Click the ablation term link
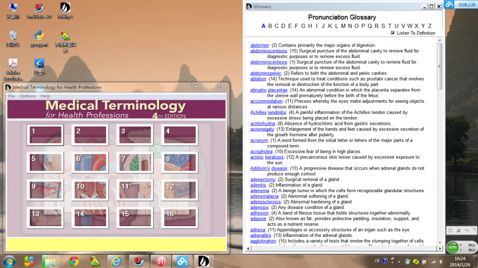The height and width of the screenshot is (268, 478). pyautogui.click(x=258, y=79)
